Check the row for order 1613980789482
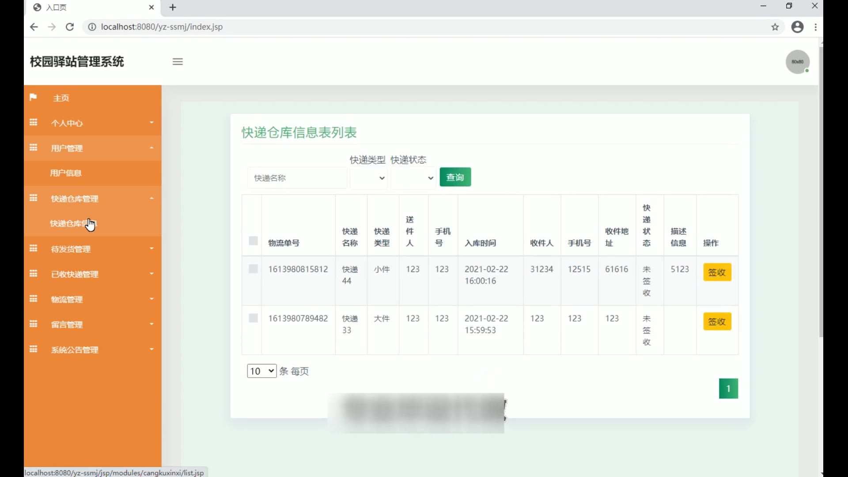The image size is (848, 477). coord(253,318)
